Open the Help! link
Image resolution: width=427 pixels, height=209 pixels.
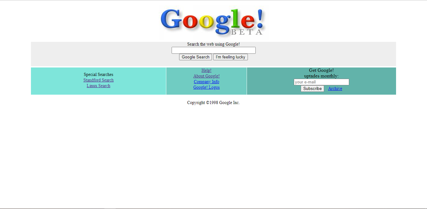coord(206,70)
